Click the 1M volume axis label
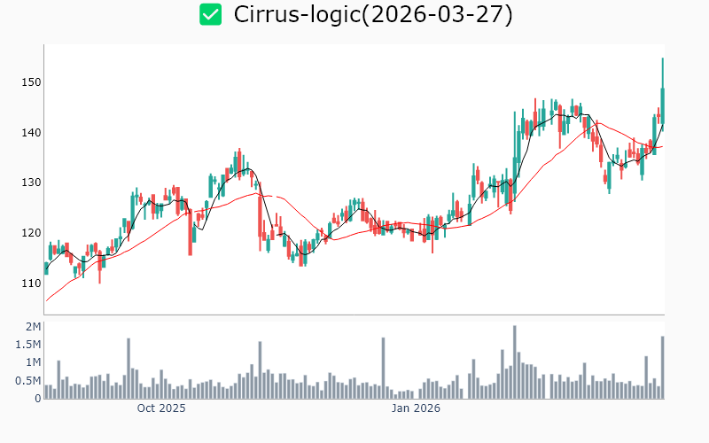The width and height of the screenshot is (709, 443). [x=33, y=362]
